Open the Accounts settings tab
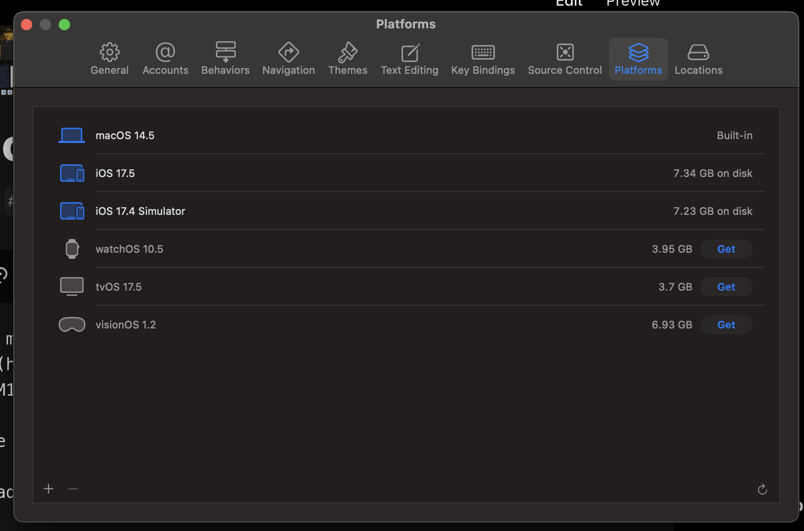The width and height of the screenshot is (804, 531). click(165, 59)
